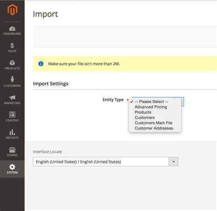Select Customers entity type option

(x=155, y=117)
